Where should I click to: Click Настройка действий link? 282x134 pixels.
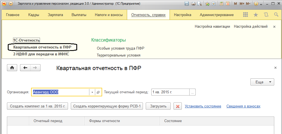coord(251,27)
